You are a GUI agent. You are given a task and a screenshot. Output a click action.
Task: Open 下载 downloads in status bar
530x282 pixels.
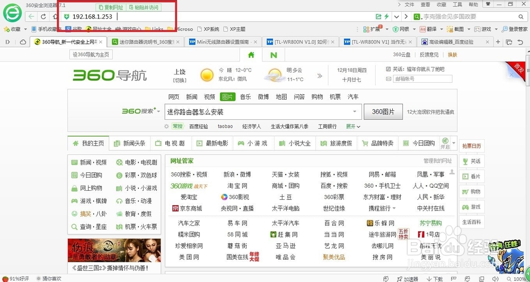(x=435, y=279)
